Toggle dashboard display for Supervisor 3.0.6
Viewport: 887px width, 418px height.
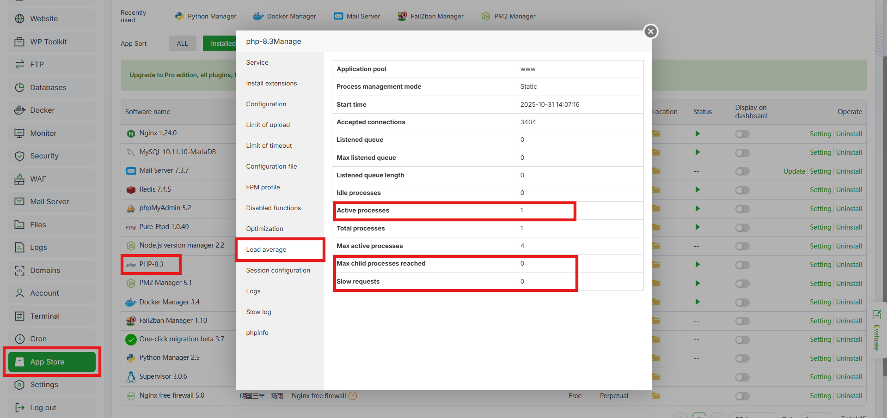[x=742, y=377]
